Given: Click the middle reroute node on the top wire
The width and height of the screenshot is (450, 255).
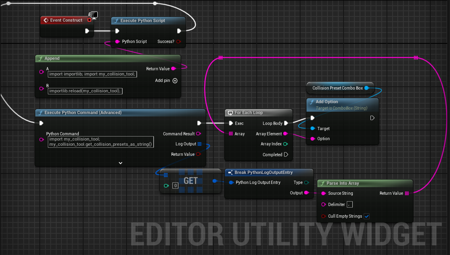Looking at the screenshot, I should [x=155, y=4].
